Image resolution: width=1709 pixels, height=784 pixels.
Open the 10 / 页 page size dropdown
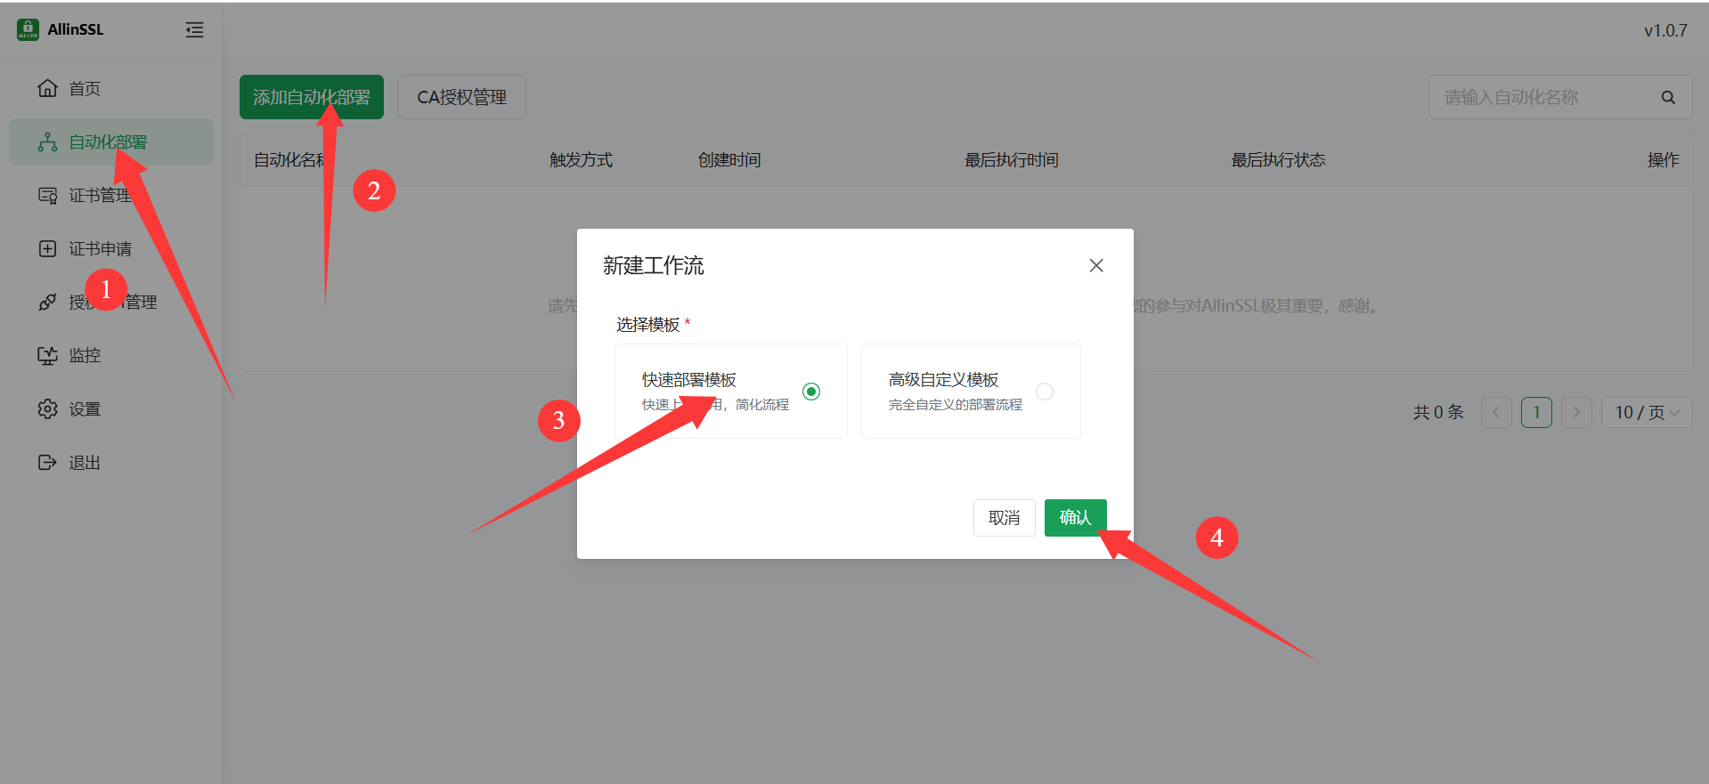click(x=1646, y=412)
